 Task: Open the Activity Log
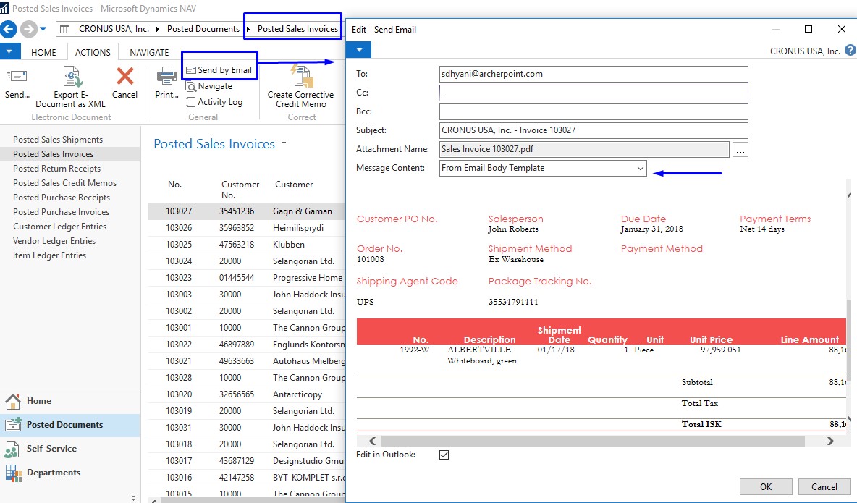(217, 102)
